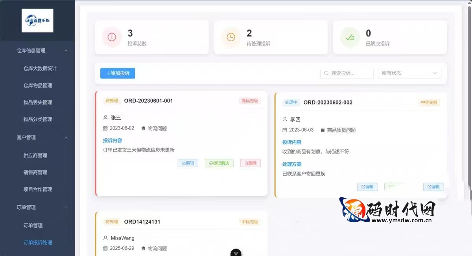Toggle 处理中 status tag on ORD-20230602-002
The height and width of the screenshot is (256, 472).
point(291,102)
